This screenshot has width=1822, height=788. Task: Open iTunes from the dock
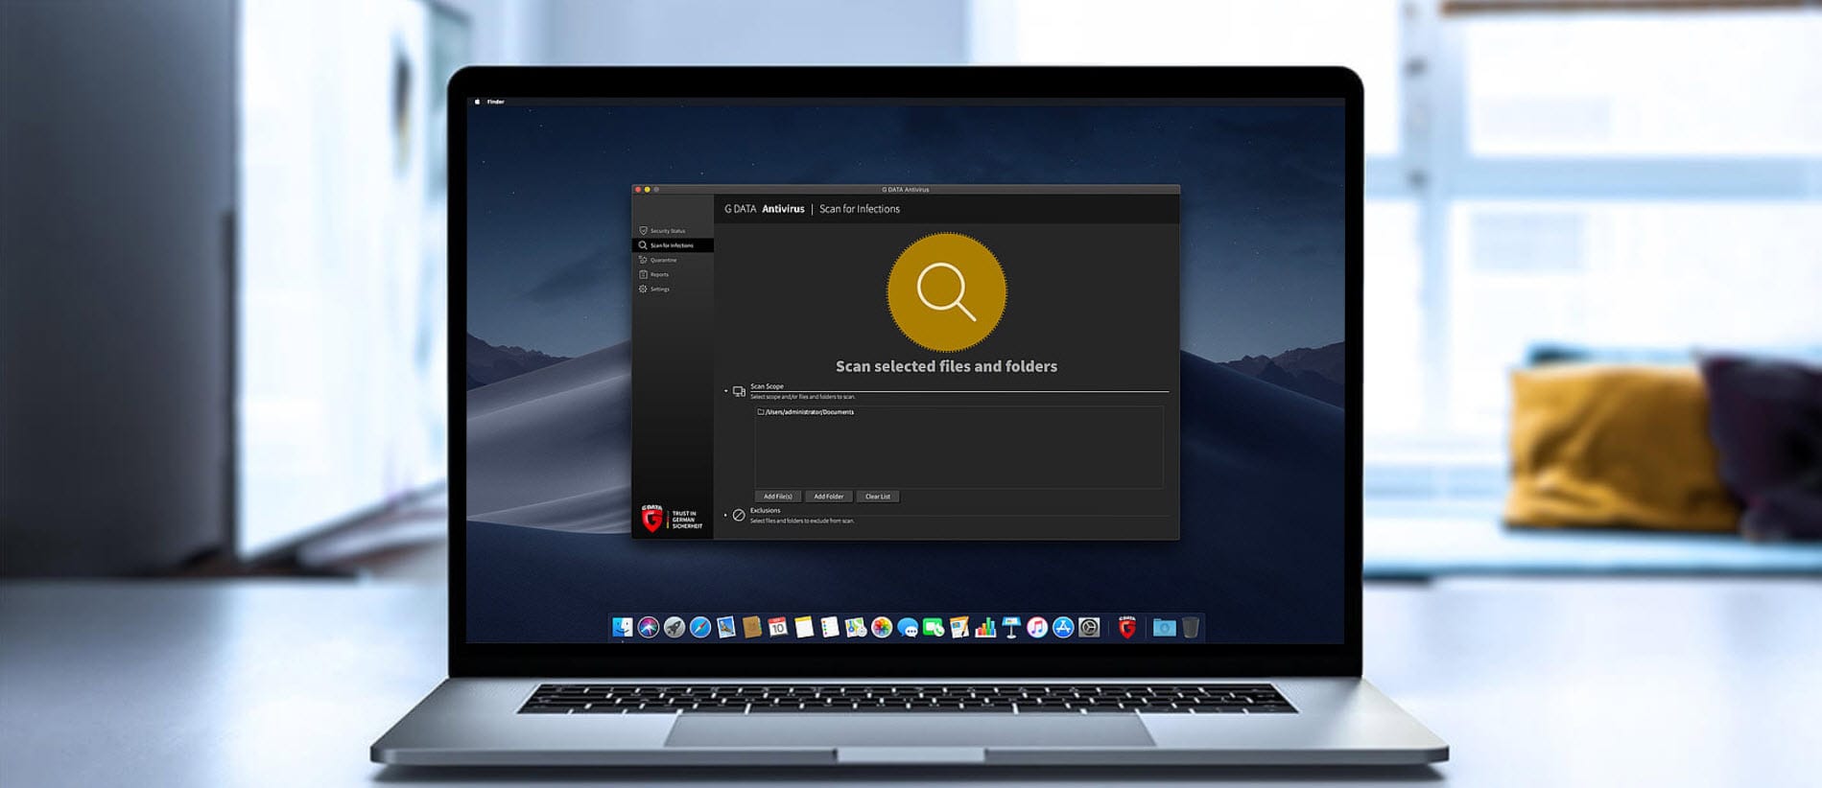pos(1037,627)
